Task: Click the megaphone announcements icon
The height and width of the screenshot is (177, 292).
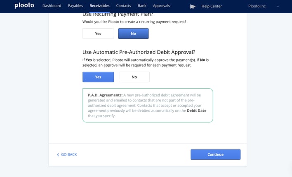Action: [x=193, y=7]
